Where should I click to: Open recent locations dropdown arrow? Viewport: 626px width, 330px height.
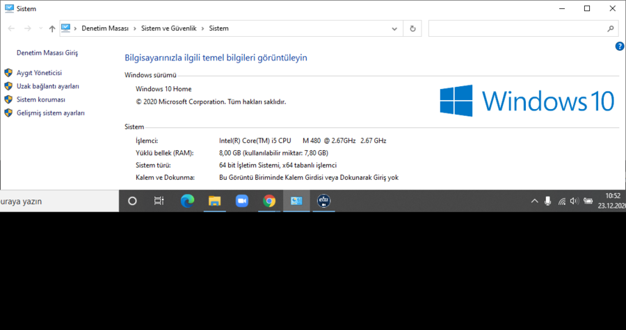[x=40, y=28]
